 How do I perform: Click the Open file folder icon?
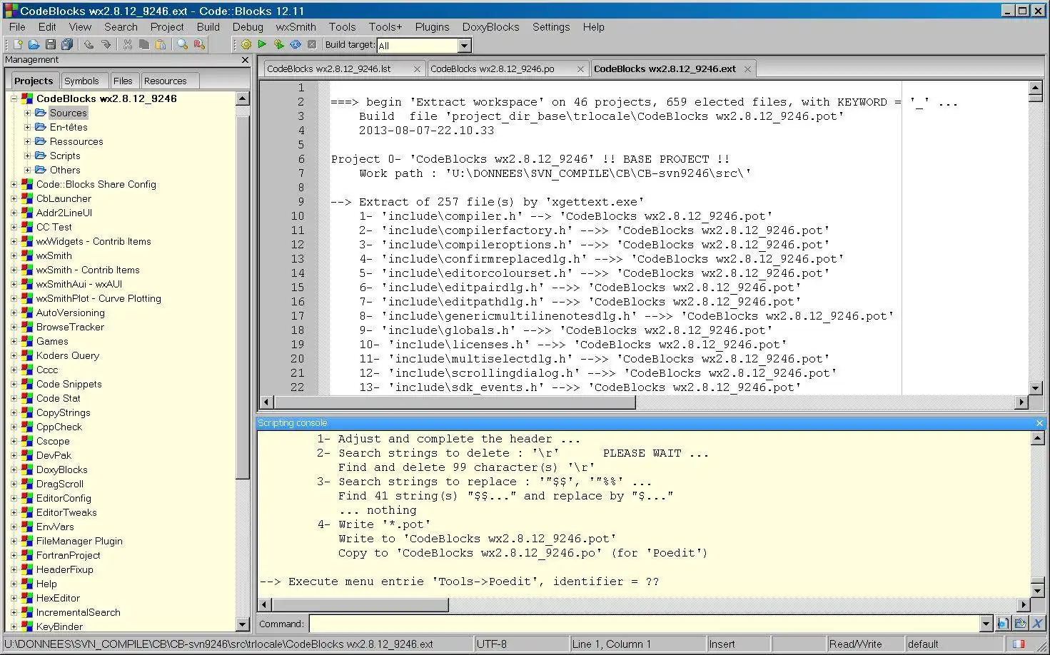[34, 44]
